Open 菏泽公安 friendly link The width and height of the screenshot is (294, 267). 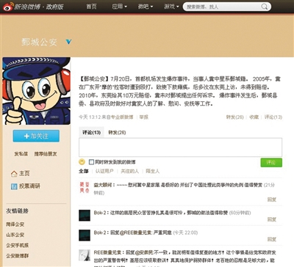click(x=15, y=224)
